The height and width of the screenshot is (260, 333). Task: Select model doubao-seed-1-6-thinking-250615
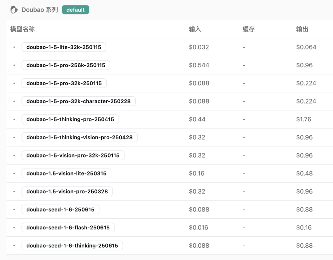tap(72, 246)
